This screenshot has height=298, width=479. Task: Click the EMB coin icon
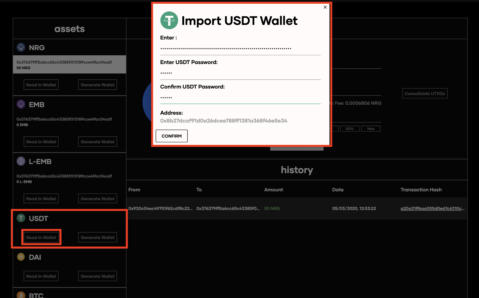(x=21, y=104)
